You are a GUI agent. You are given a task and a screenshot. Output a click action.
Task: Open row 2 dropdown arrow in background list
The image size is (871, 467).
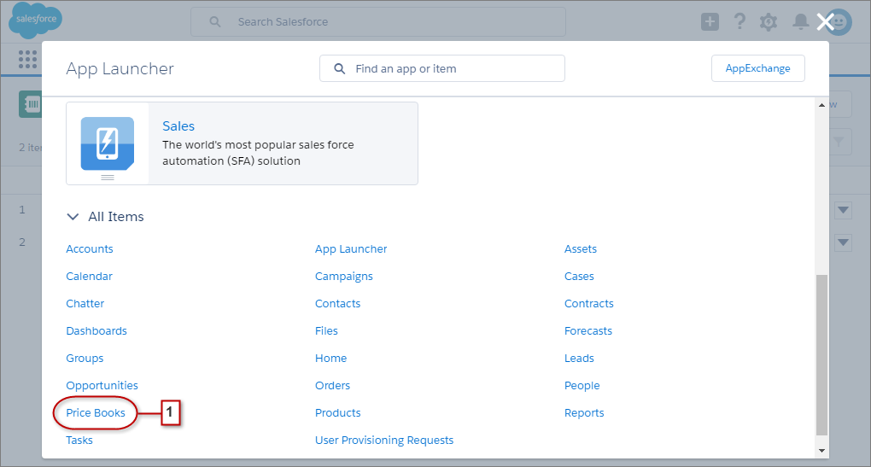coord(843,242)
